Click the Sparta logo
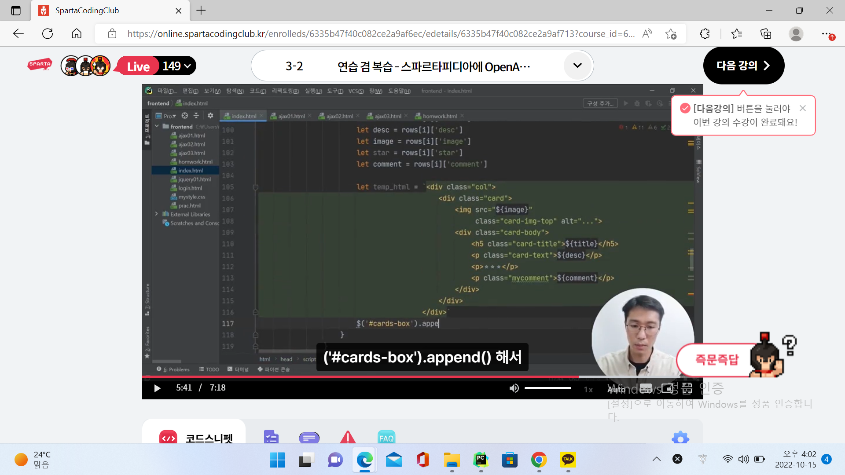 40,65
